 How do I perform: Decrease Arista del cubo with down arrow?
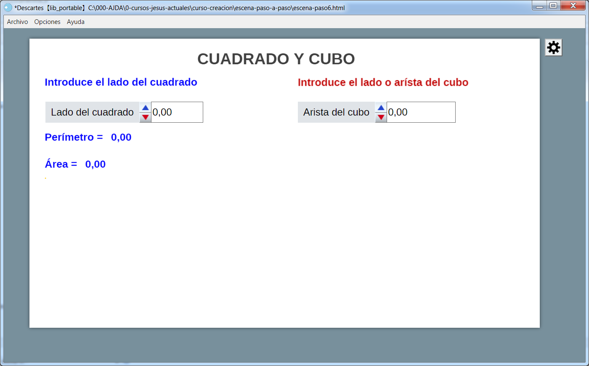pos(381,117)
